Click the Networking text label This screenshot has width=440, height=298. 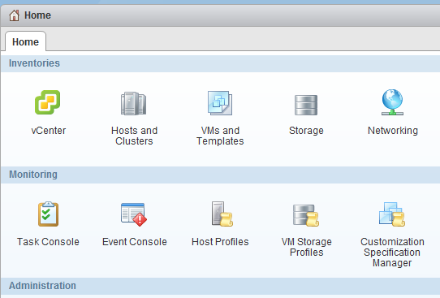pos(393,131)
